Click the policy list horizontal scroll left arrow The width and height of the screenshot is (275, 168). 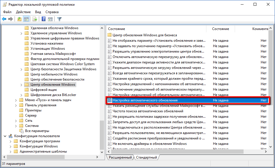[109, 151]
